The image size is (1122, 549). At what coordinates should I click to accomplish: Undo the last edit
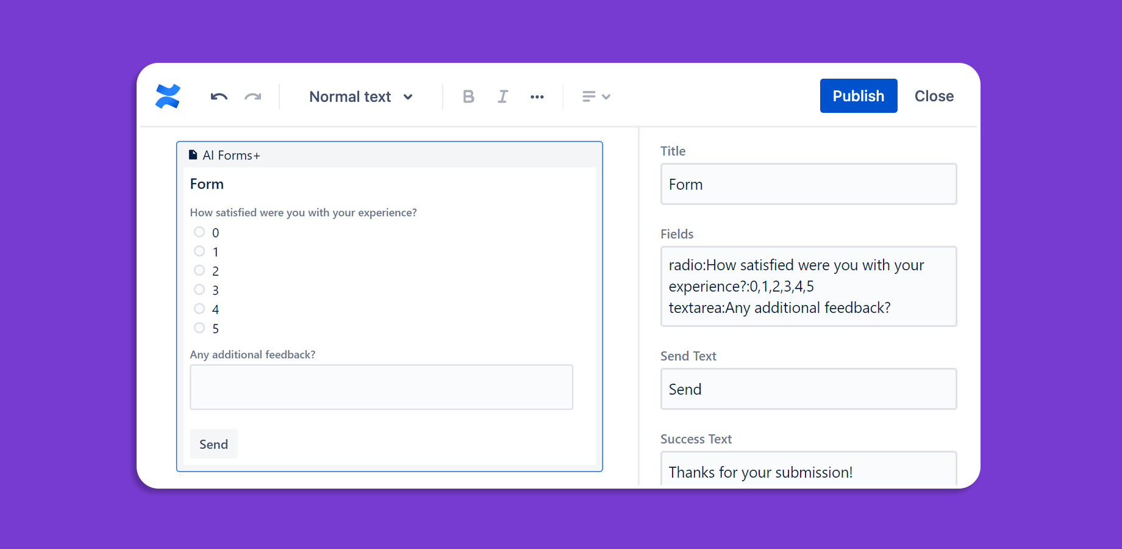[x=219, y=96]
